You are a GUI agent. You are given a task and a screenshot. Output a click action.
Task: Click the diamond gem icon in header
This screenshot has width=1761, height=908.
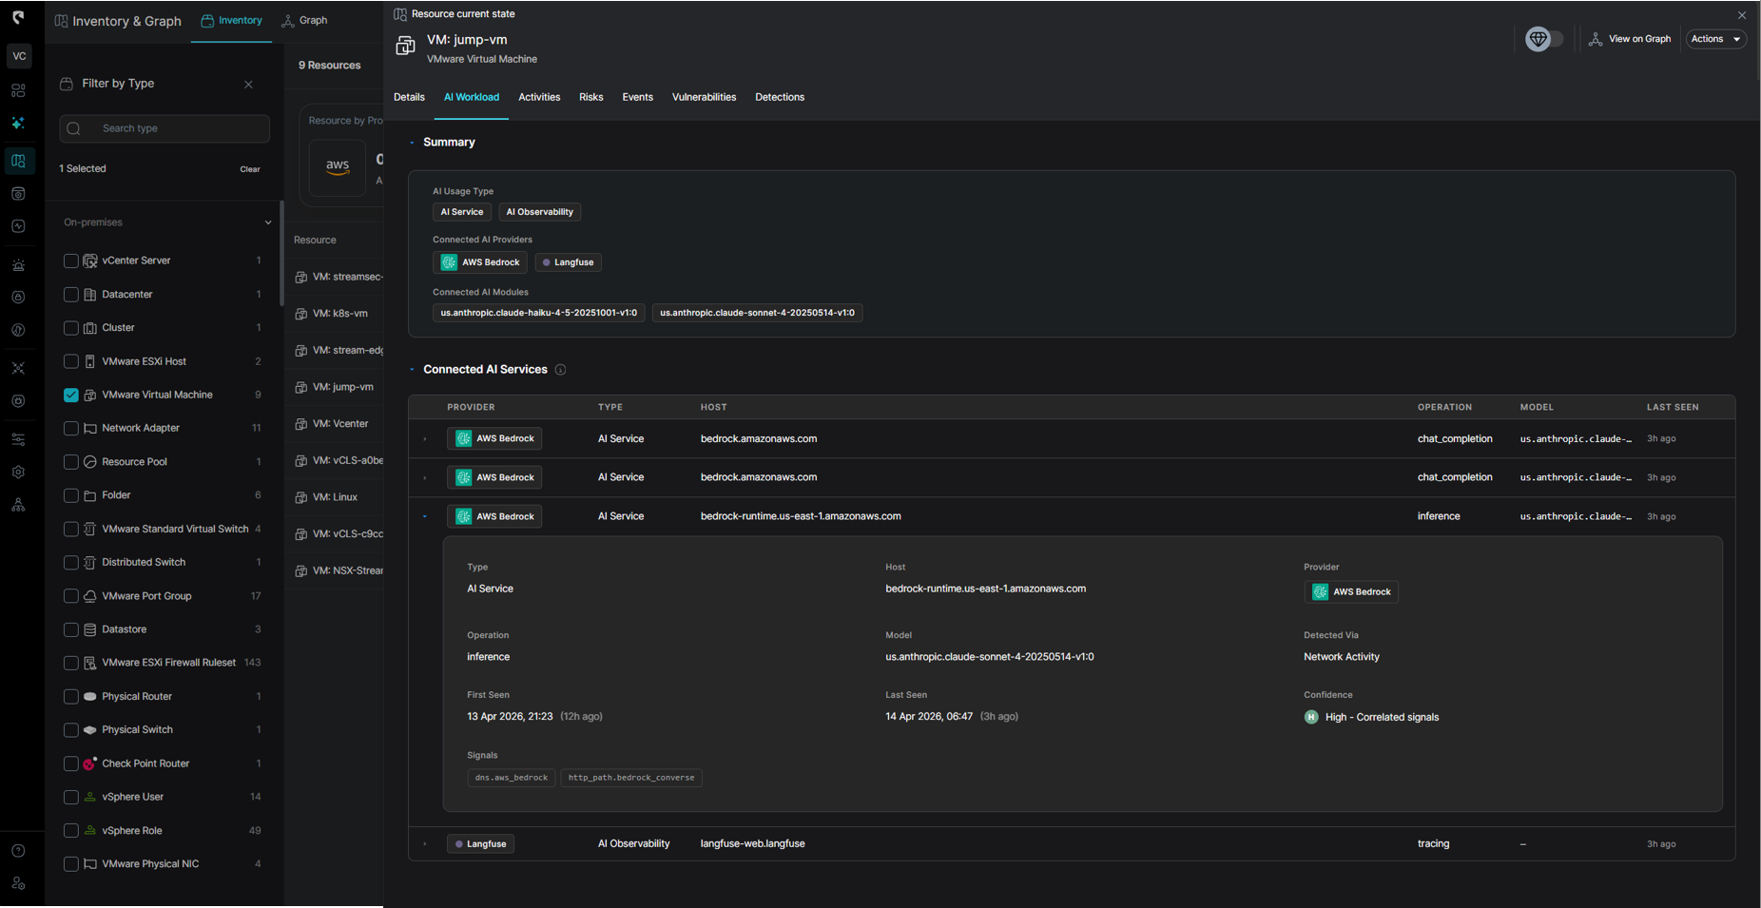(1538, 39)
